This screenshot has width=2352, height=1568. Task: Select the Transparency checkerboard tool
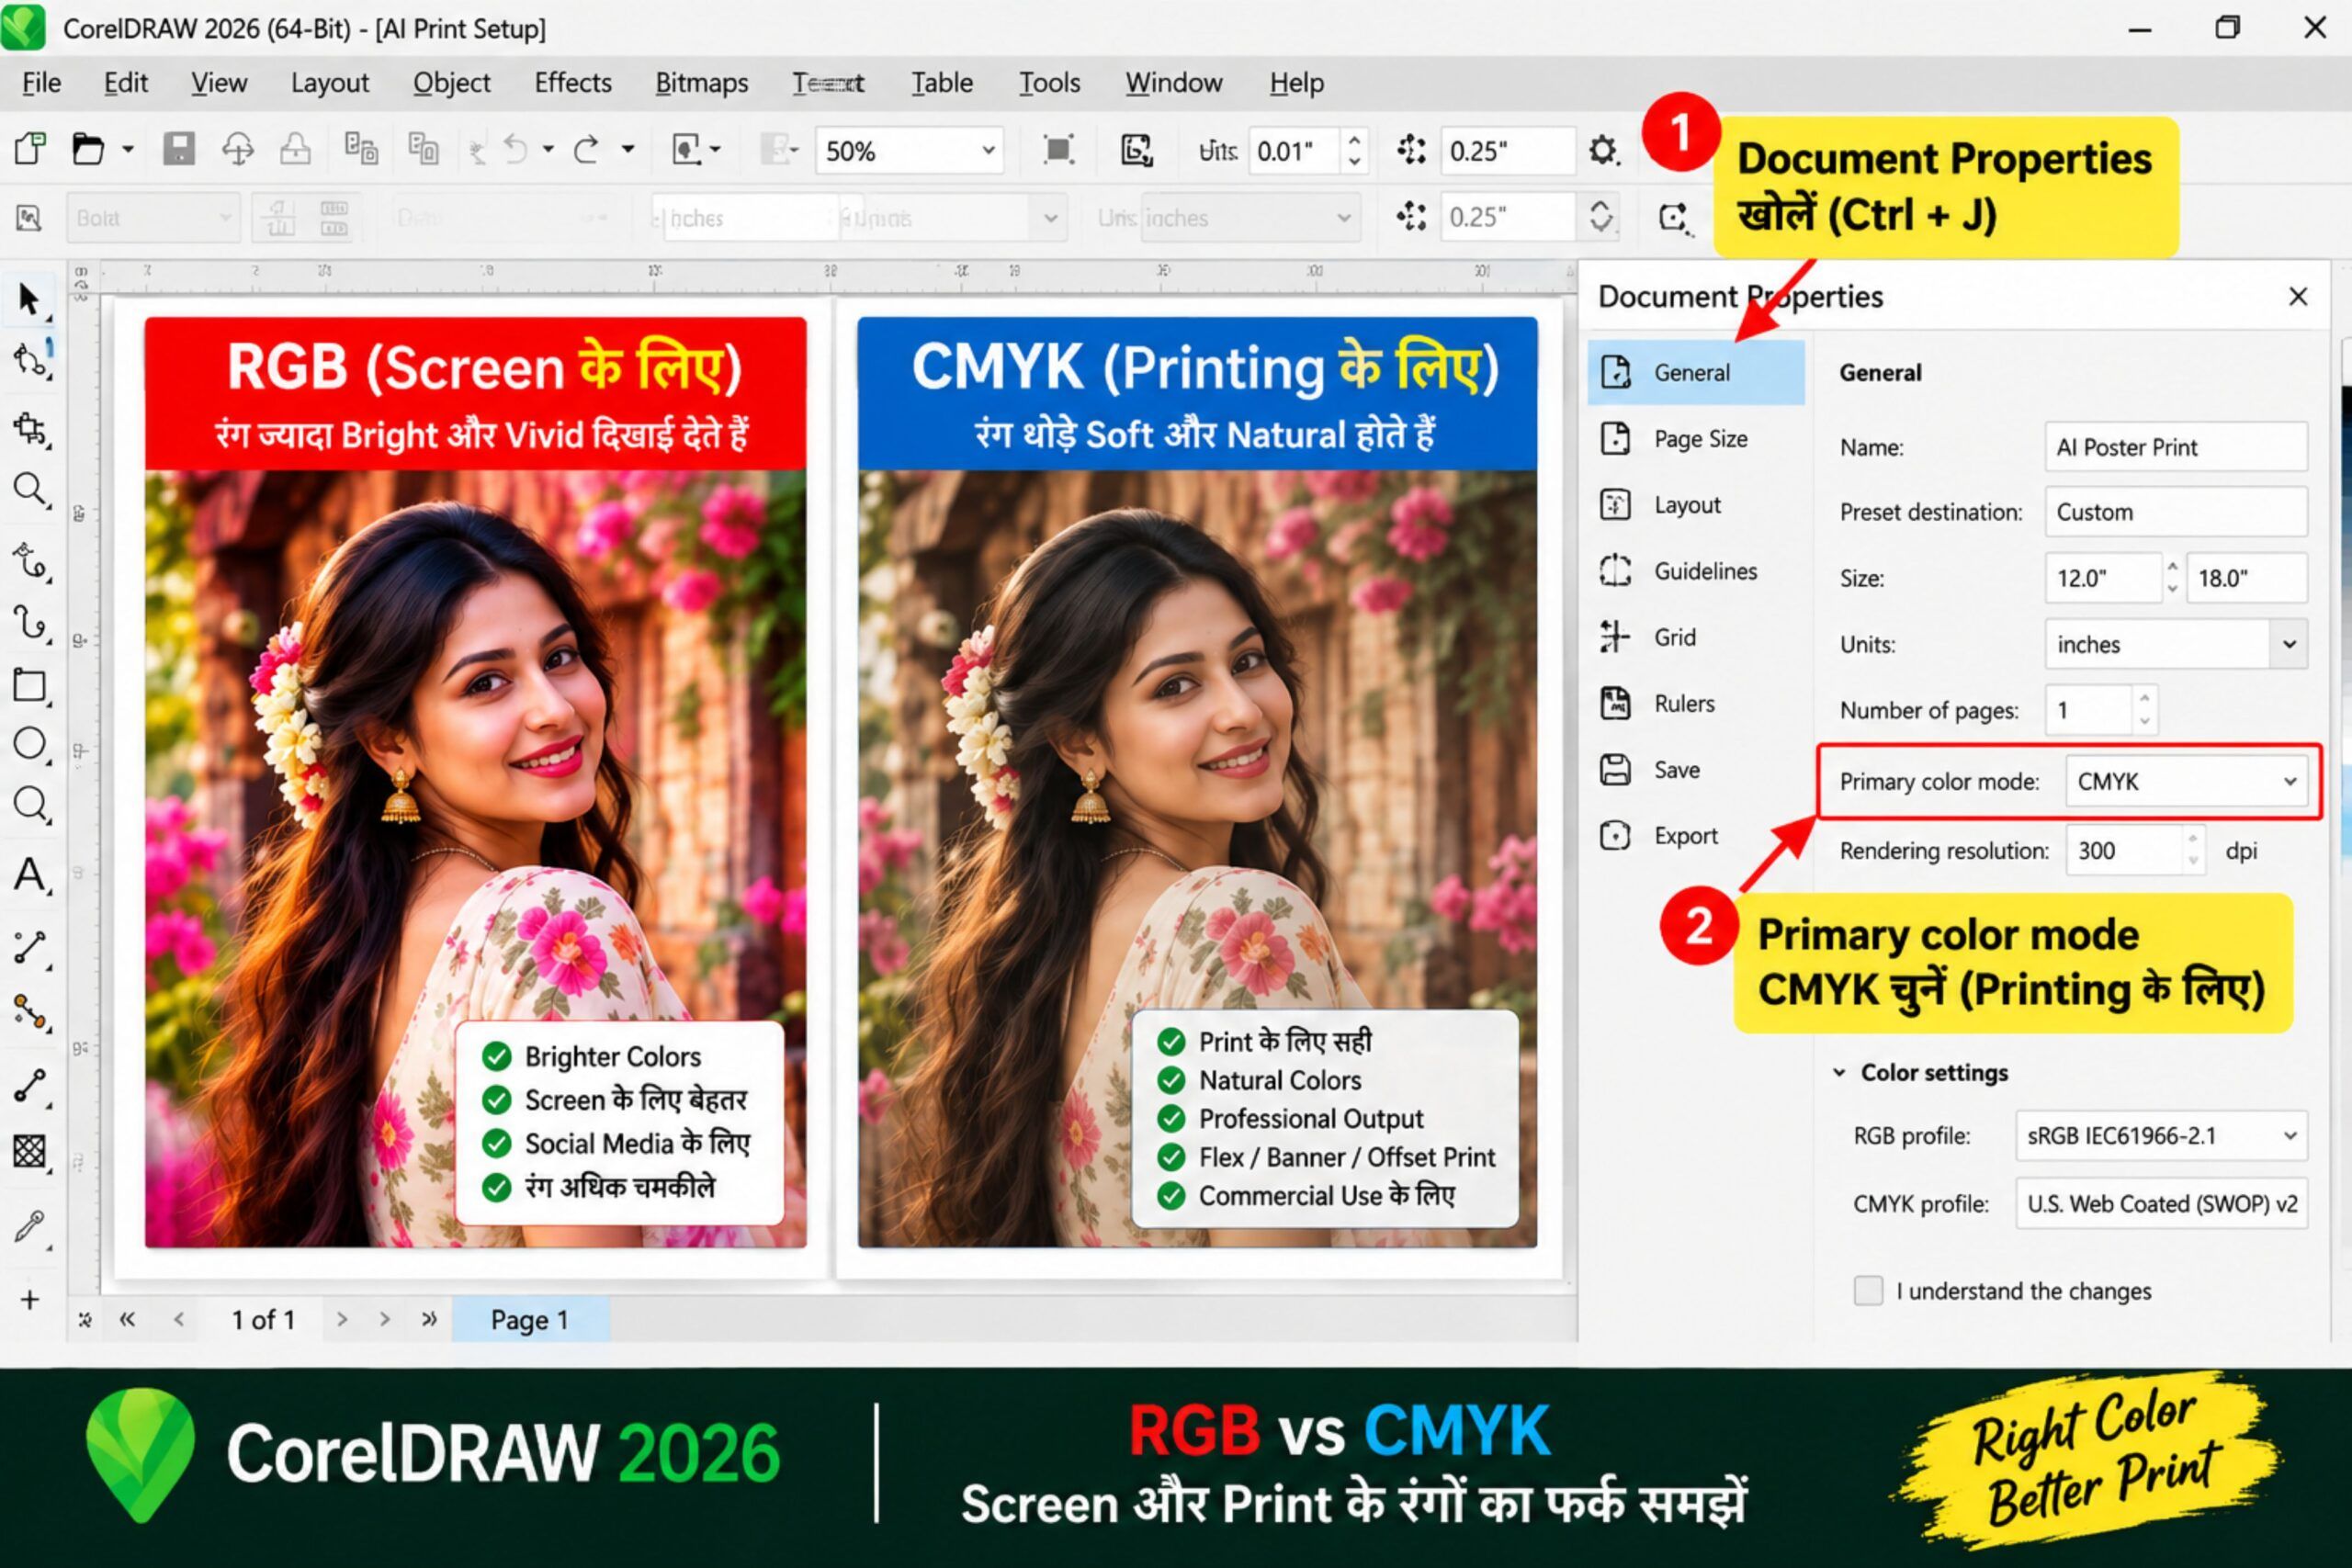[x=29, y=1151]
